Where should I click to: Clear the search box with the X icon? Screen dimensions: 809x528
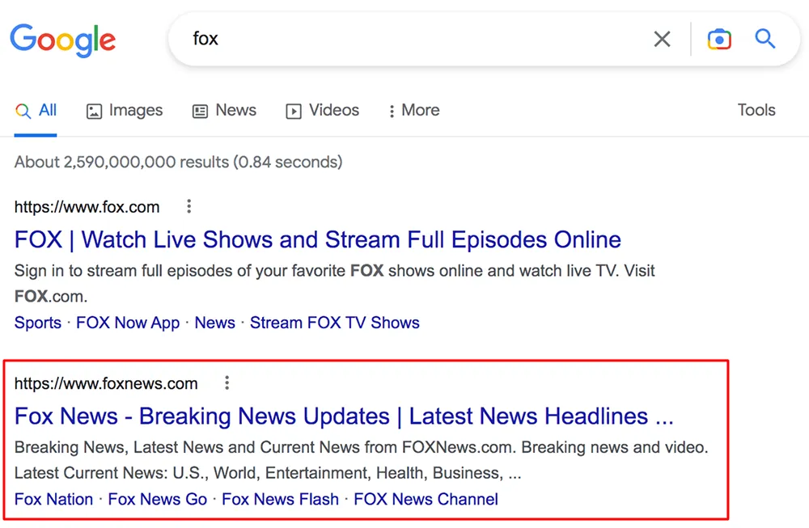[662, 39]
